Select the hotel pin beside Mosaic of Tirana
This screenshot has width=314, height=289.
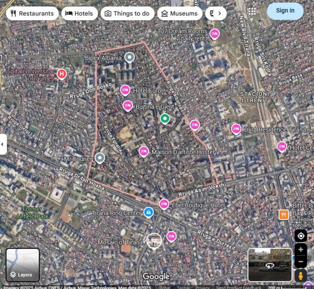coord(171,237)
